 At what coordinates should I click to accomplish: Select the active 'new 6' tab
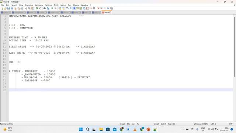tap(106, 13)
